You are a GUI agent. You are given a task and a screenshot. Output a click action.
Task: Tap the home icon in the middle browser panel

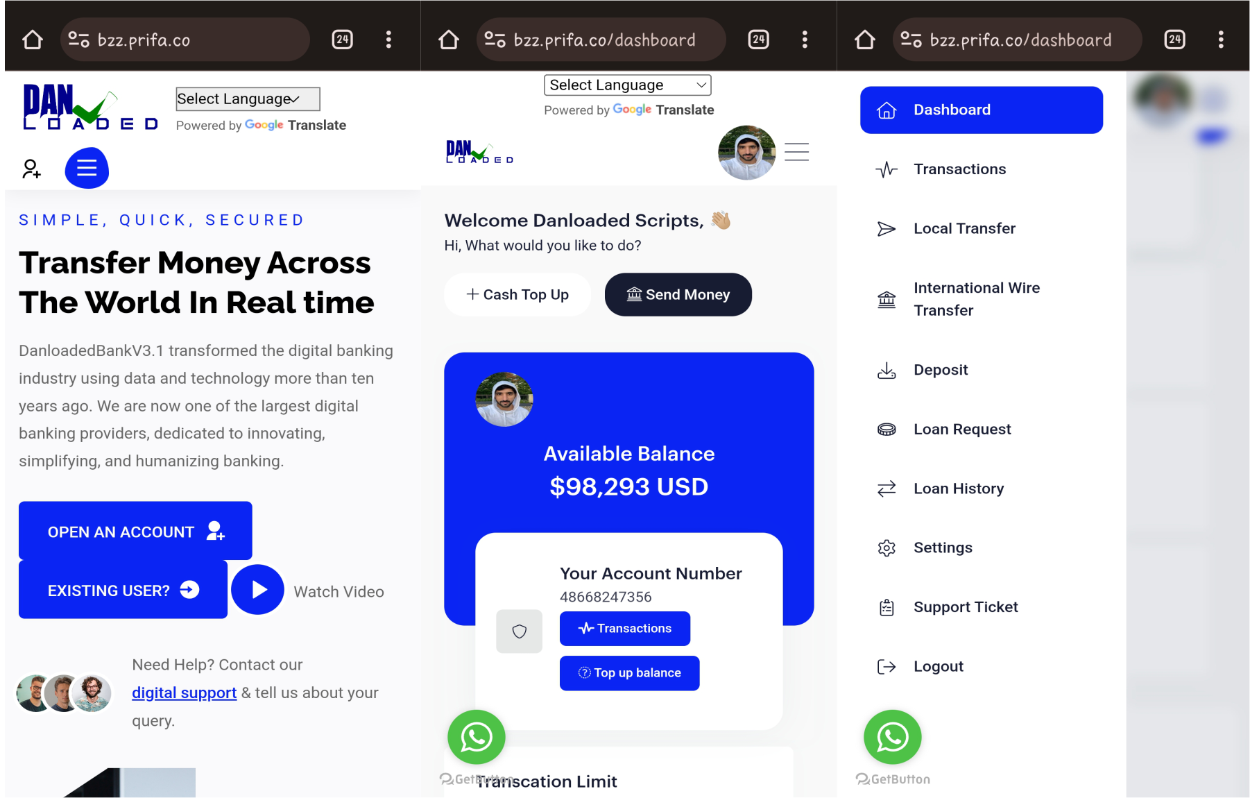[449, 40]
